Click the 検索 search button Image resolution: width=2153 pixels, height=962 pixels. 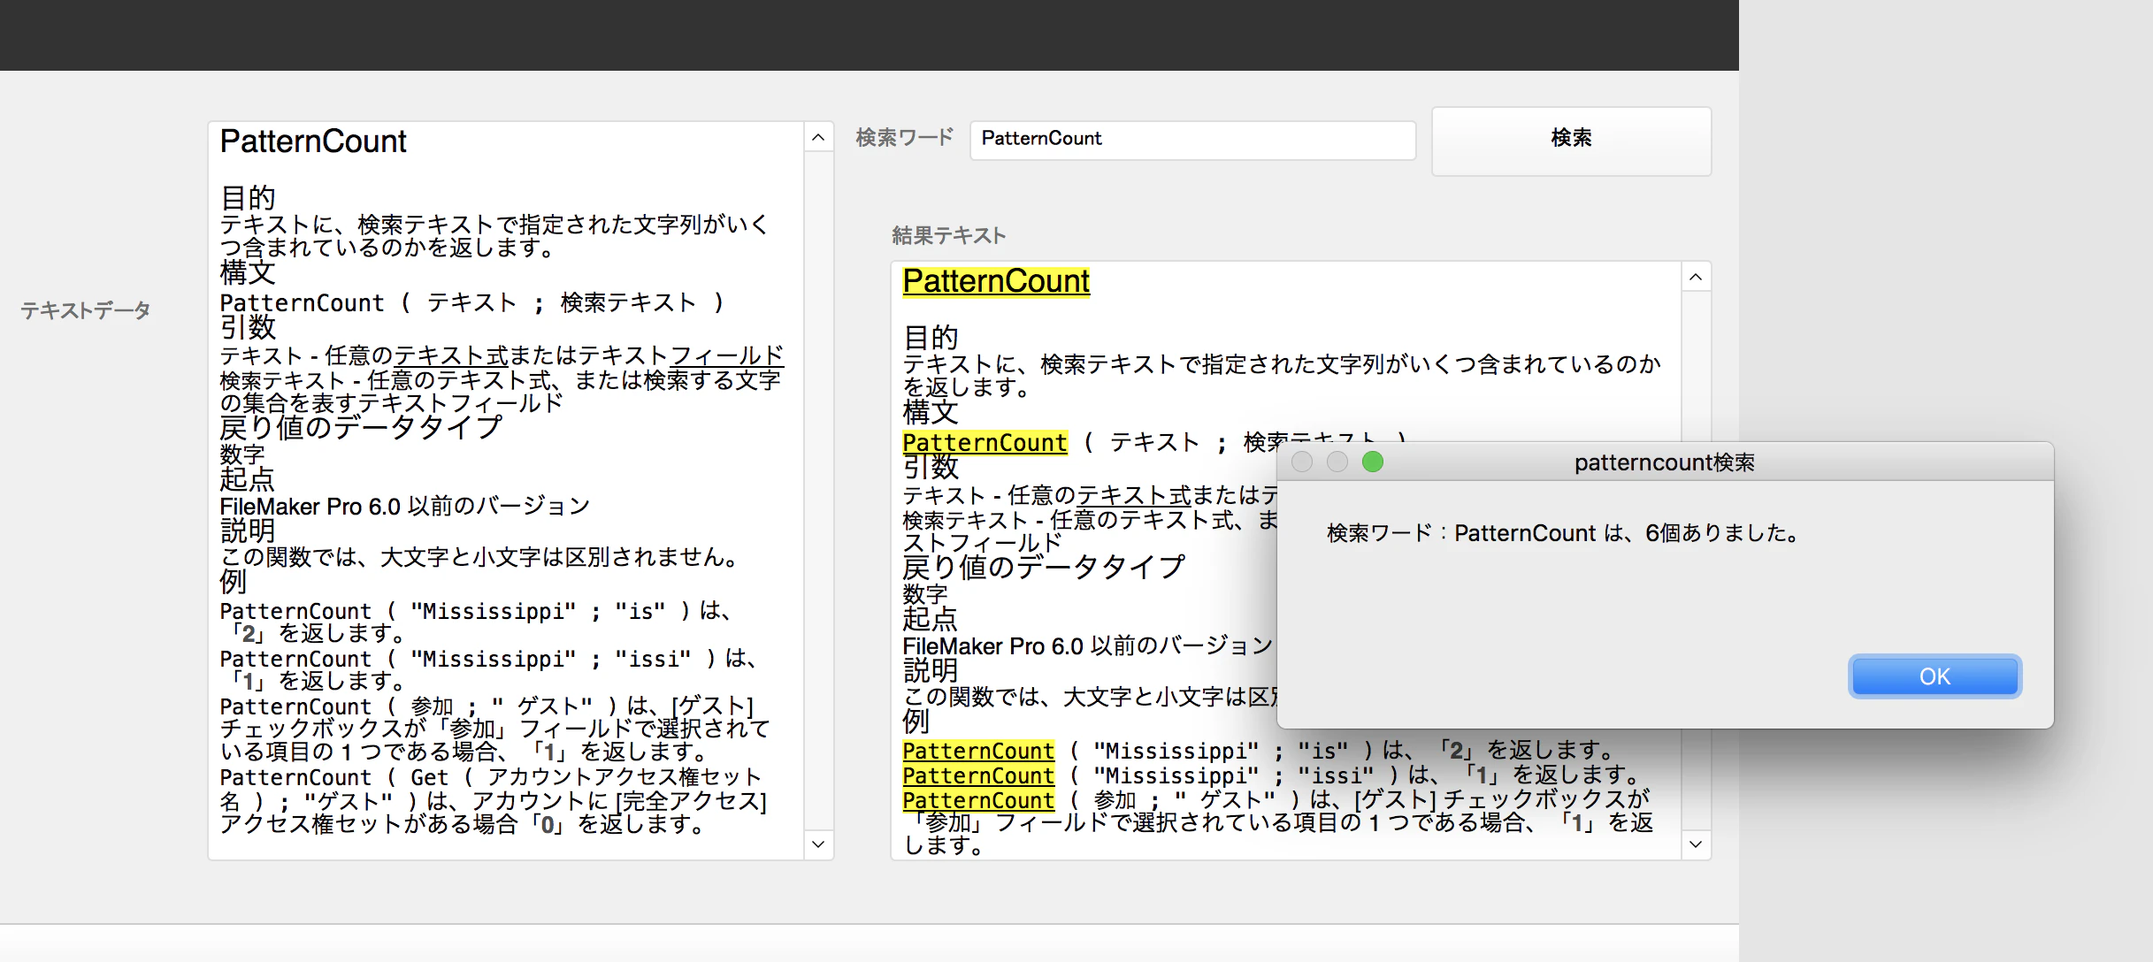click(x=1571, y=140)
